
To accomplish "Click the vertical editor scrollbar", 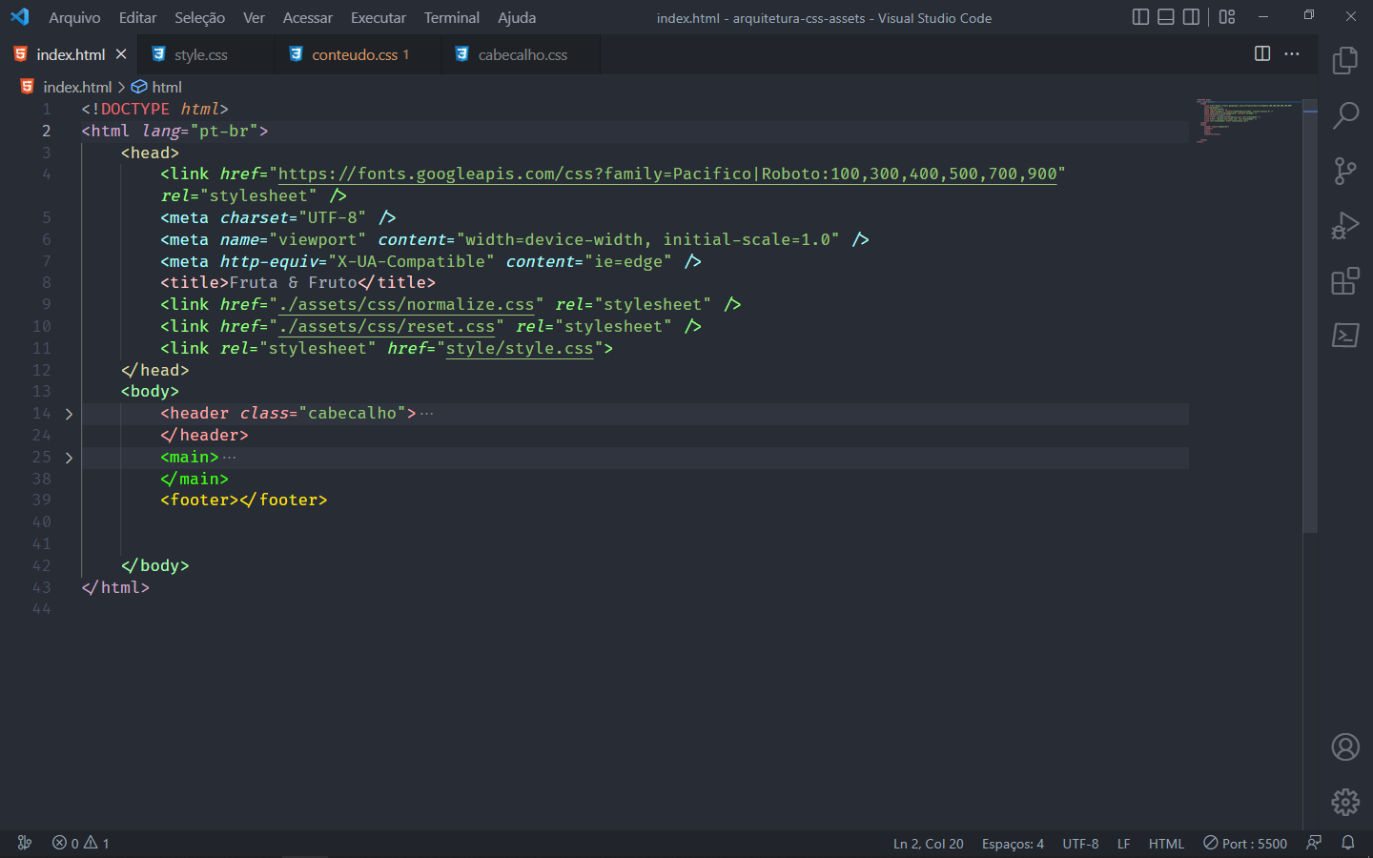I will click(1310, 315).
